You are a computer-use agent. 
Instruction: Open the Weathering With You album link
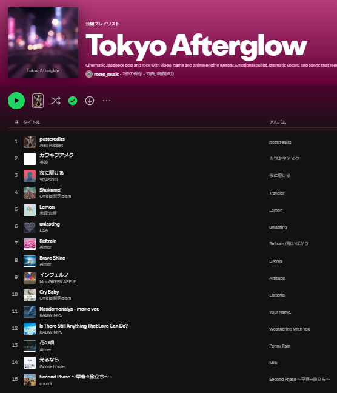[x=290, y=329]
